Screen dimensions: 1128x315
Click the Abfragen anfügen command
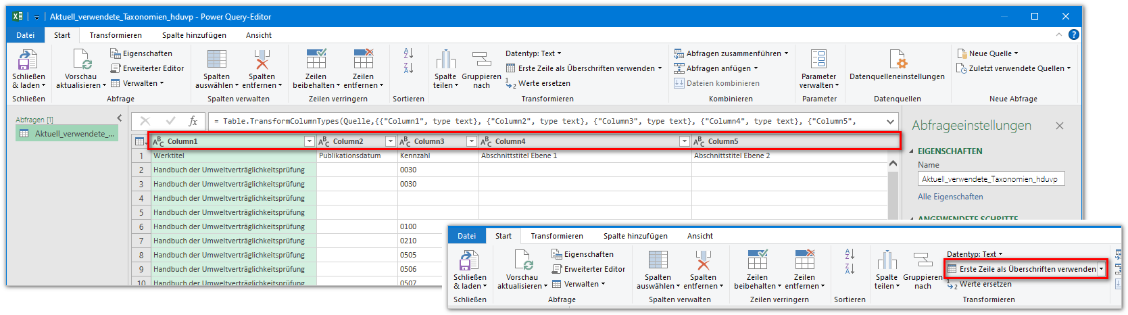pos(718,68)
